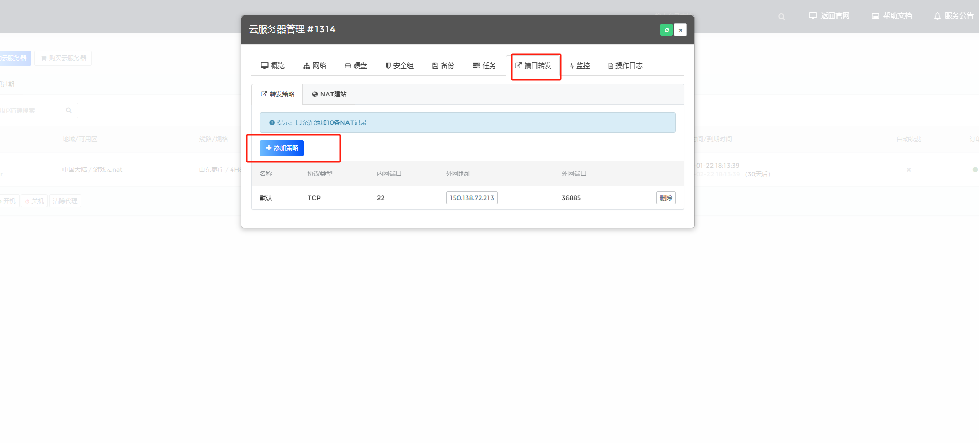Image resolution: width=979 pixels, height=443 pixels.
Task: Click the green refresh icon in dialog header
Action: pyautogui.click(x=667, y=30)
